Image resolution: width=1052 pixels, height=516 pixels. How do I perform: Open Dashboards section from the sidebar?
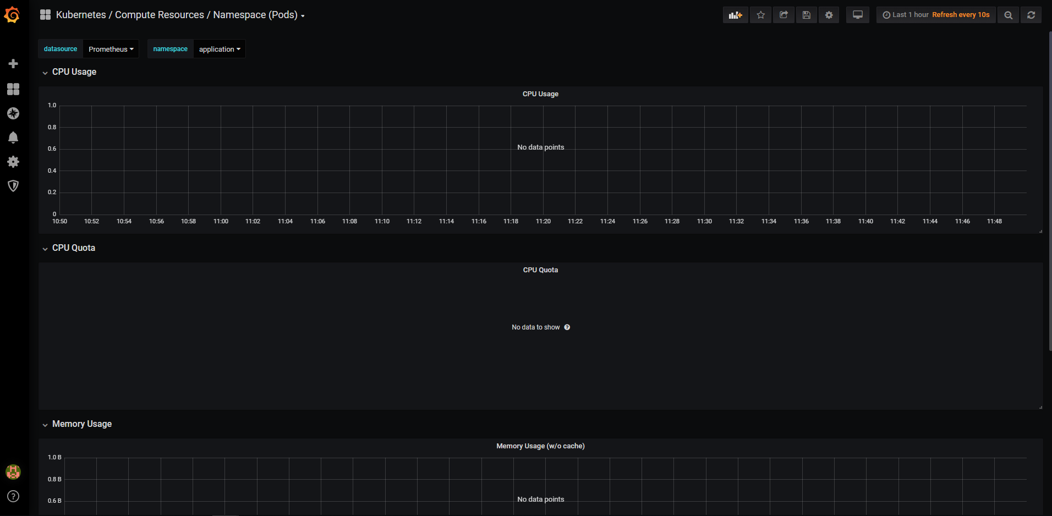(13, 89)
